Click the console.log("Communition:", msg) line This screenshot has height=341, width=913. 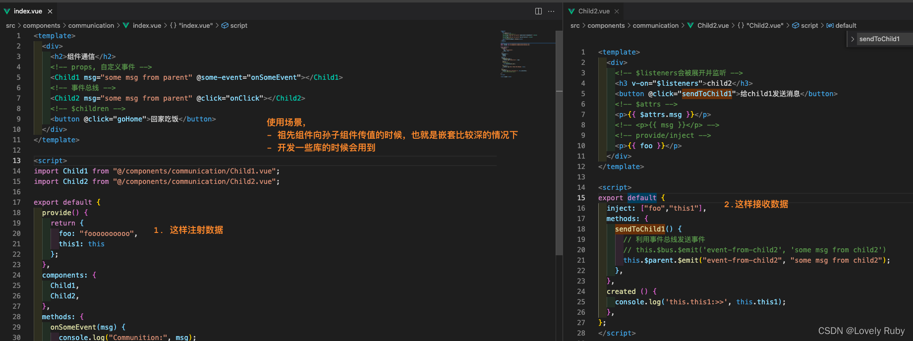(127, 338)
